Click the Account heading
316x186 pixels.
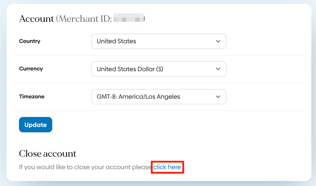coord(36,19)
